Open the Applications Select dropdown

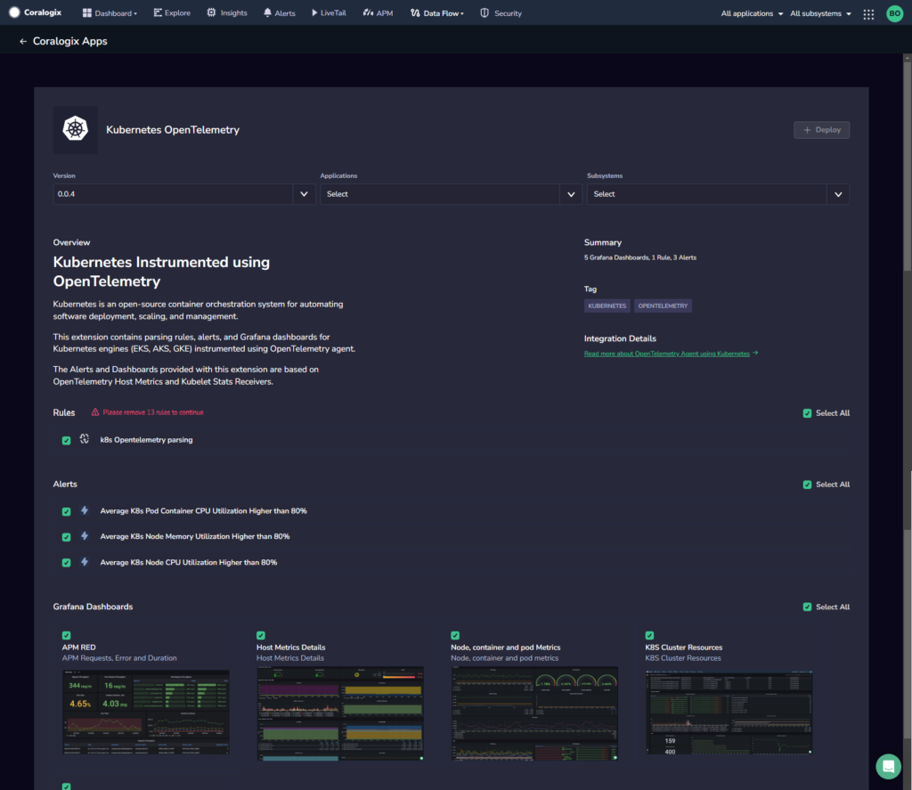(x=451, y=194)
